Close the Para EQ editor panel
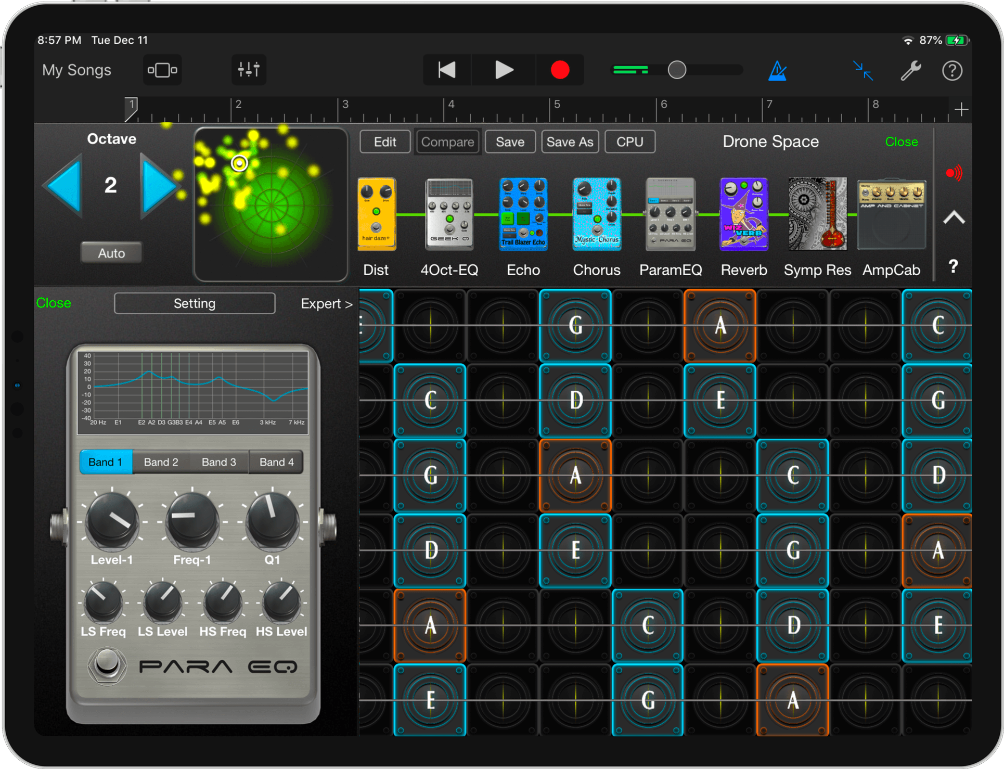Viewport: 1004px width, 769px height. (x=54, y=303)
